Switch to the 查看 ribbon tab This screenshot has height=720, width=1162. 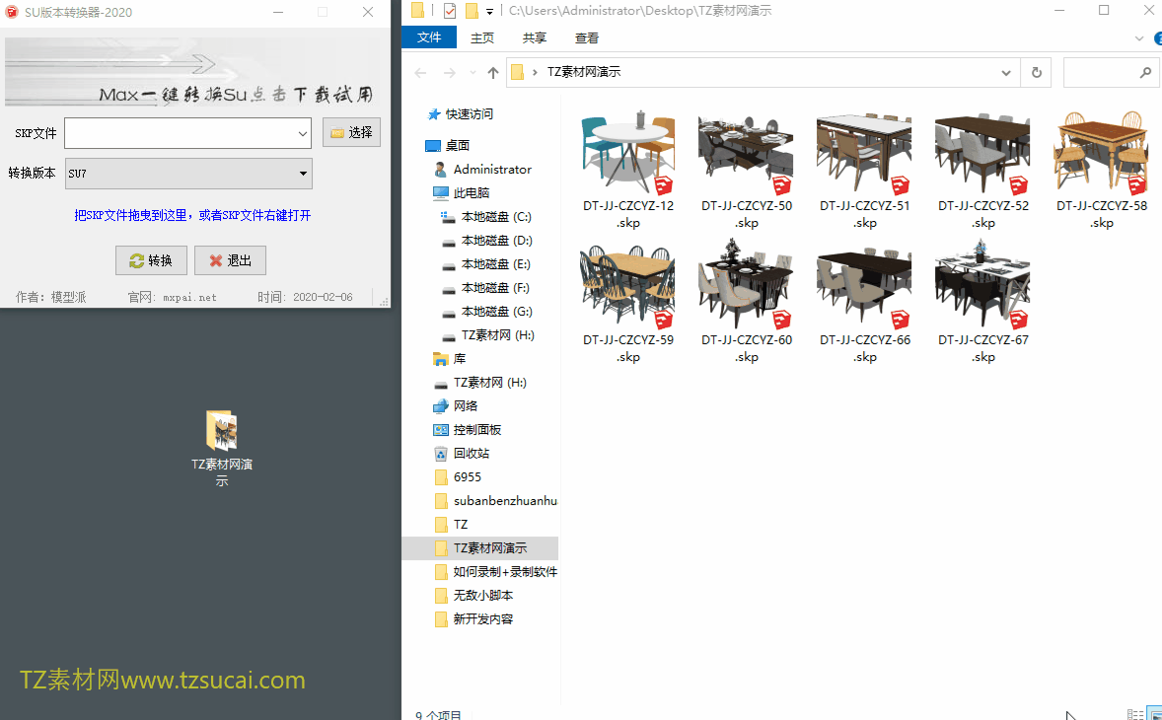pos(587,37)
